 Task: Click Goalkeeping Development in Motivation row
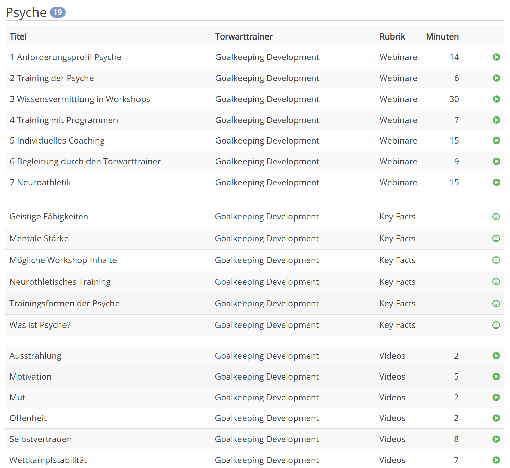(267, 376)
